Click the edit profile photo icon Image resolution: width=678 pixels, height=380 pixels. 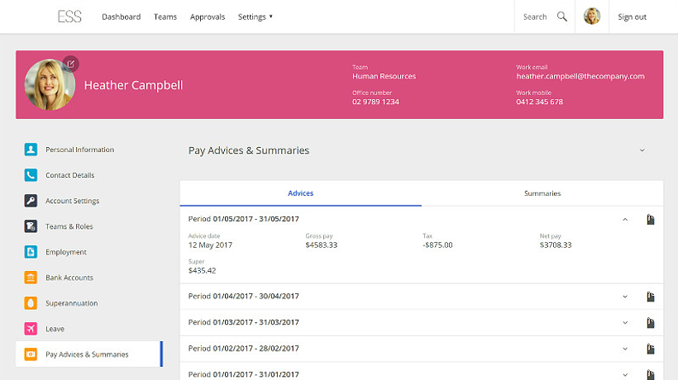[71, 64]
